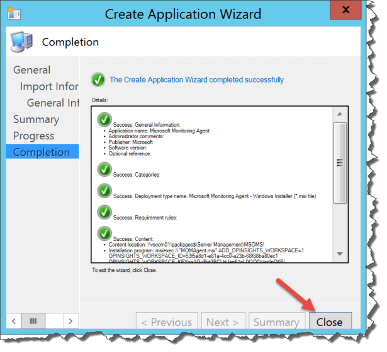Select the Progress step in sidebar
Viewport: 387px width, 352px height.
(x=34, y=136)
